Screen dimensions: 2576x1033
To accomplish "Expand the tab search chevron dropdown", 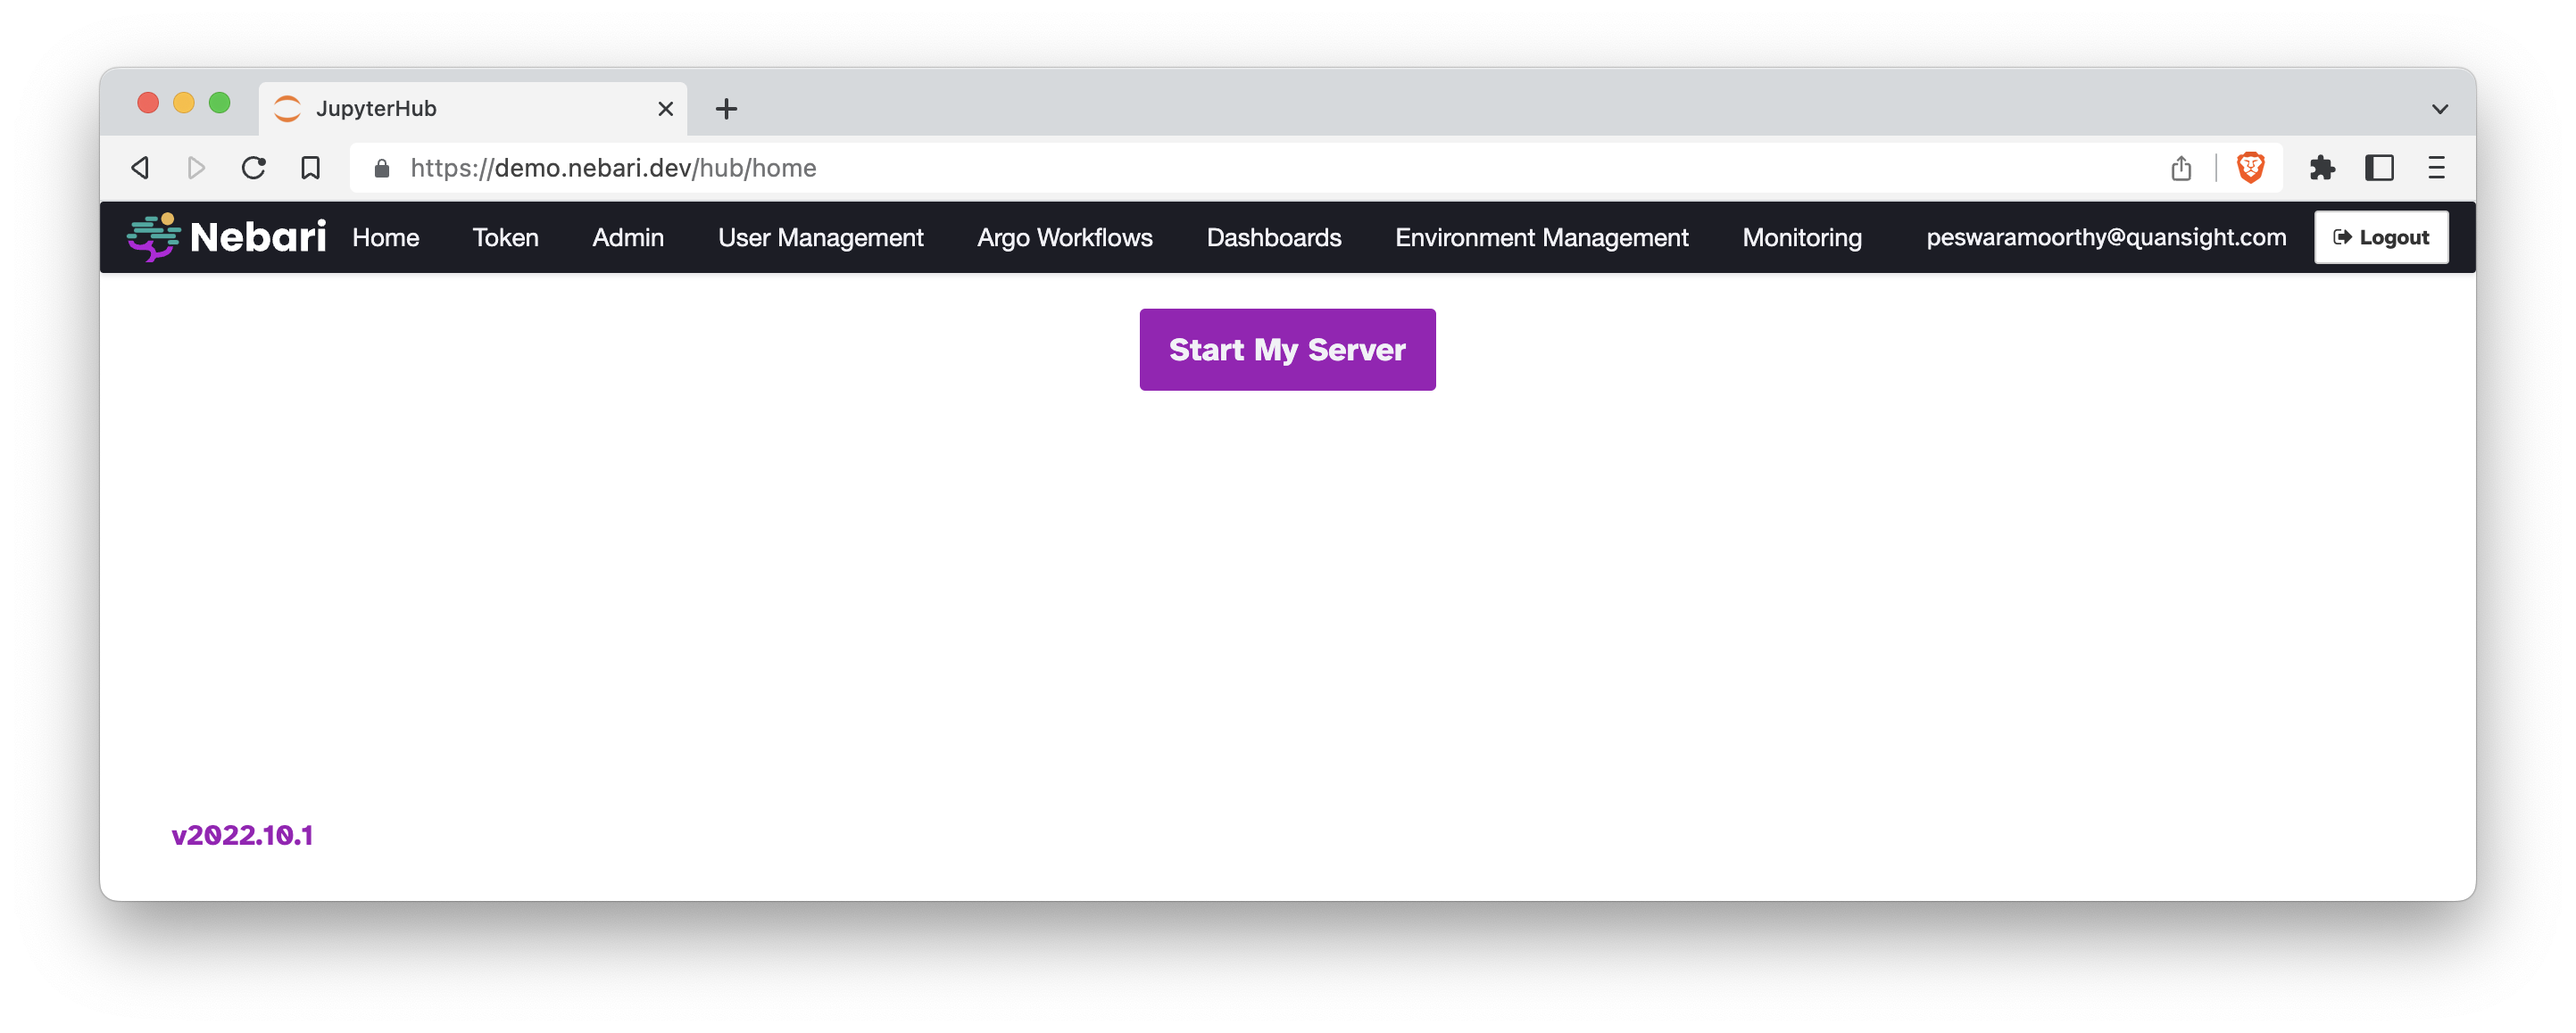I will point(2440,109).
